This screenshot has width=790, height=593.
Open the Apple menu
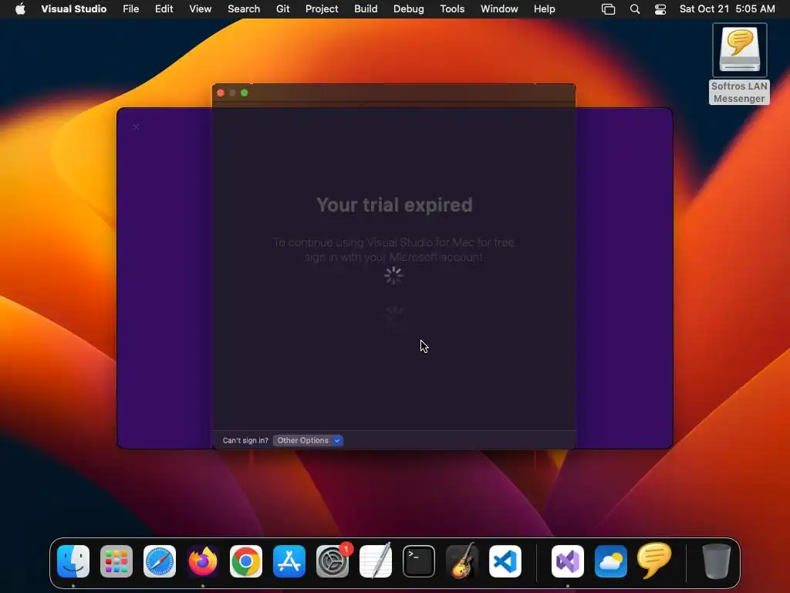pos(20,8)
